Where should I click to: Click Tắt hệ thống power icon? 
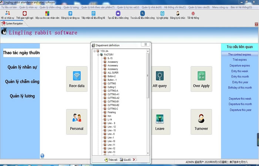193,13
